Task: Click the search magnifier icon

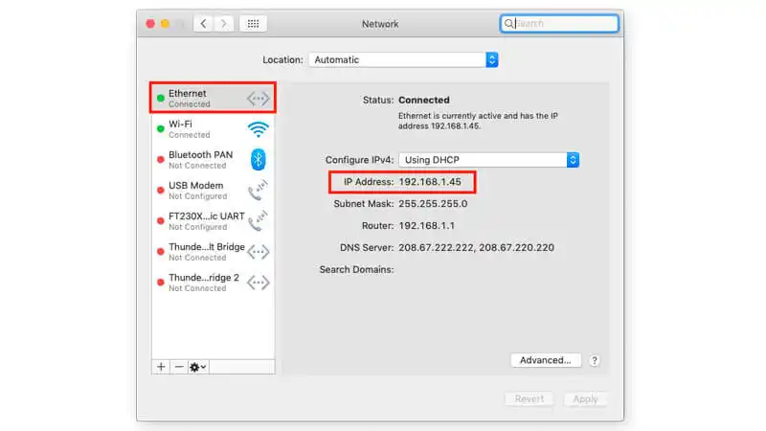Action: coord(508,23)
